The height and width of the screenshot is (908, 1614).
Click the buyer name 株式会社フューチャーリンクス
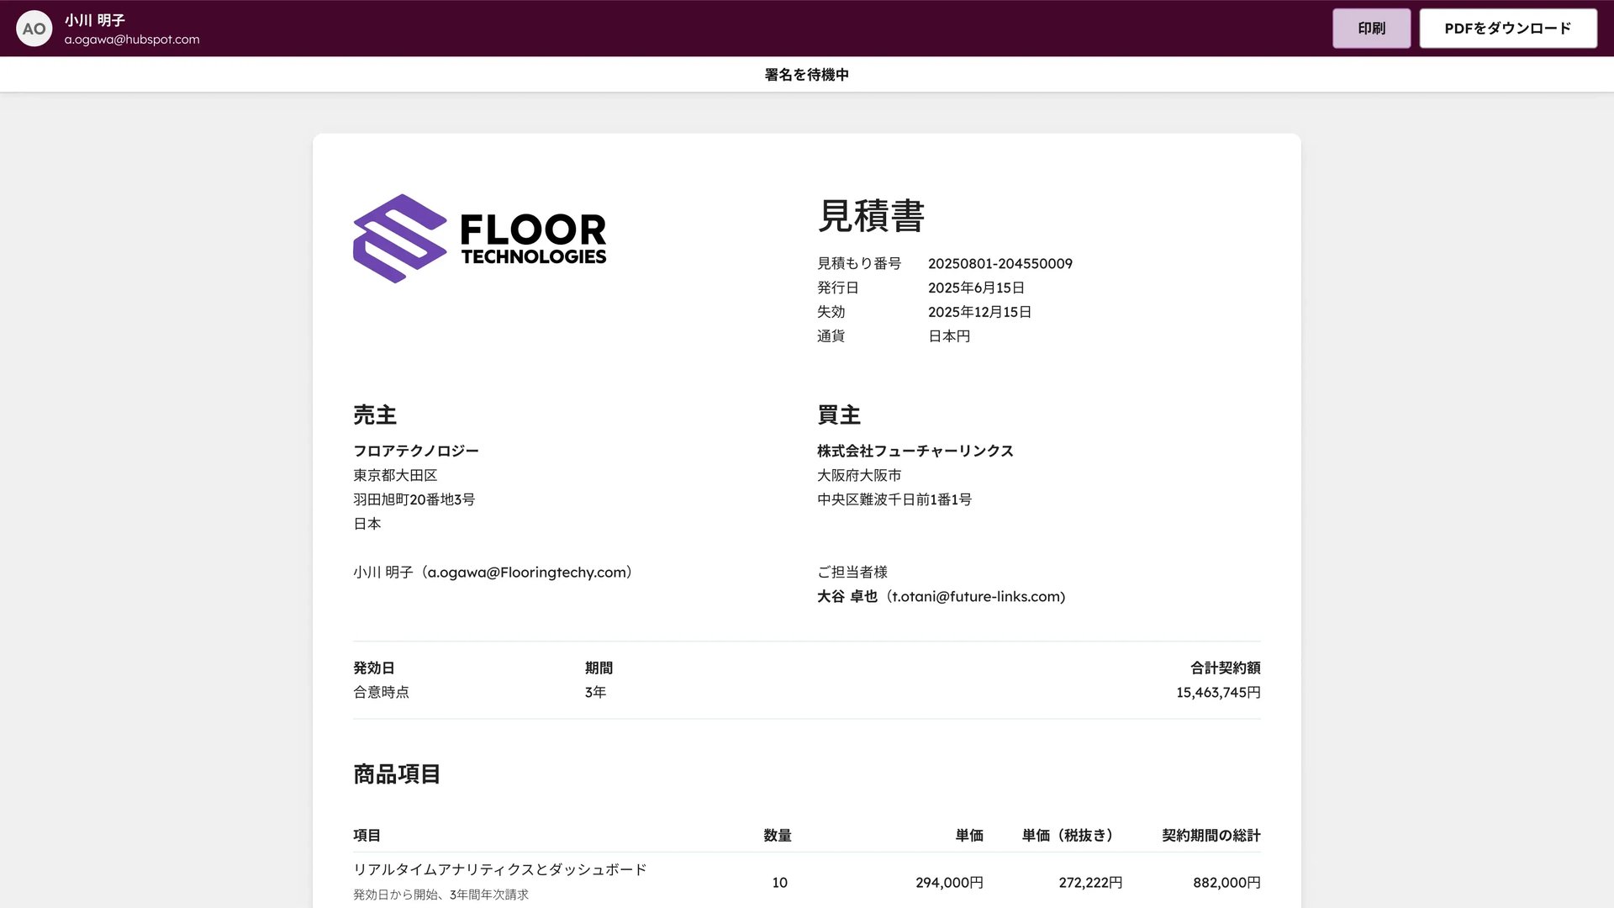tap(915, 451)
